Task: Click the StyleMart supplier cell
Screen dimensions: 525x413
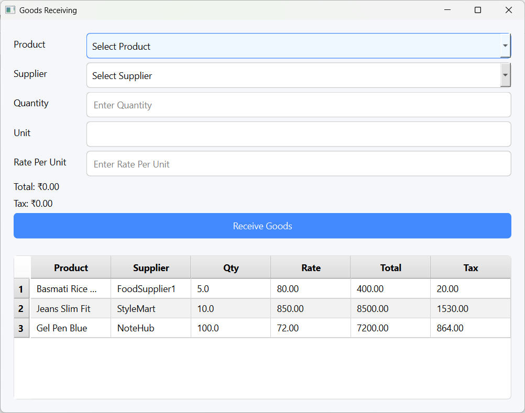Action: tap(150, 309)
